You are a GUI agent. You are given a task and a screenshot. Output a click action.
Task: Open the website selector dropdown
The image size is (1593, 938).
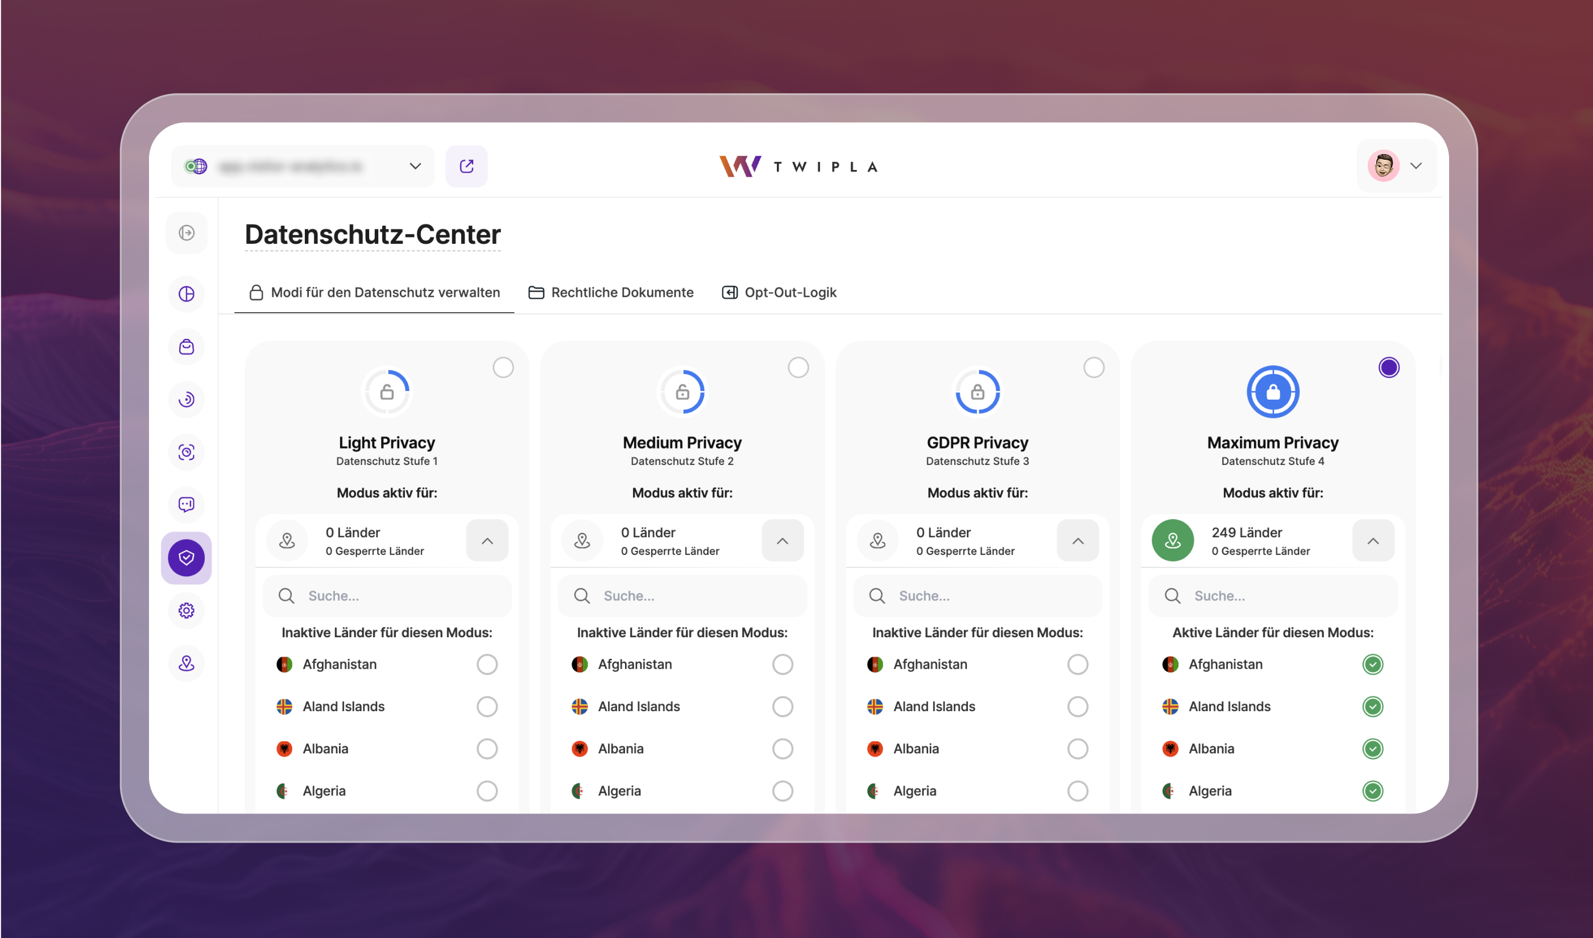tap(415, 165)
